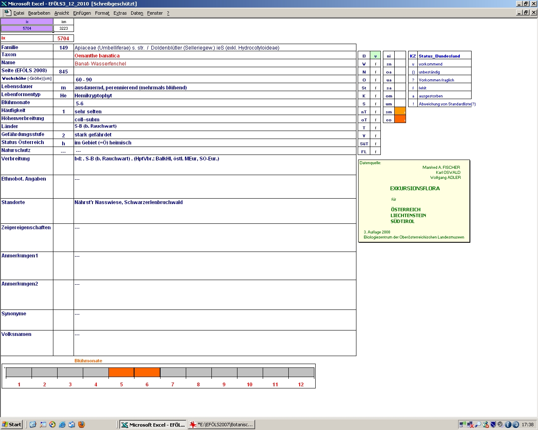Image resolution: width=538 pixels, height=430 pixels.
Task: Select the red ix value 5704
Action: pos(63,38)
